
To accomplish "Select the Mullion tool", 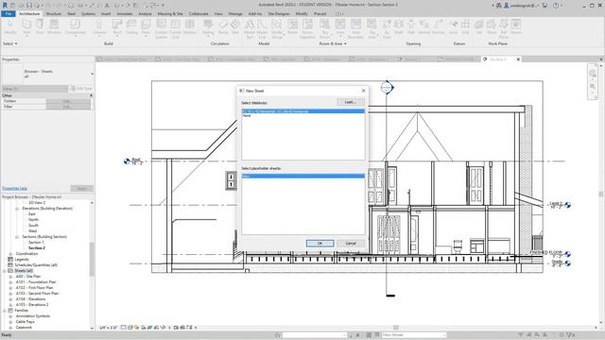I will pyautogui.click(x=190, y=27).
